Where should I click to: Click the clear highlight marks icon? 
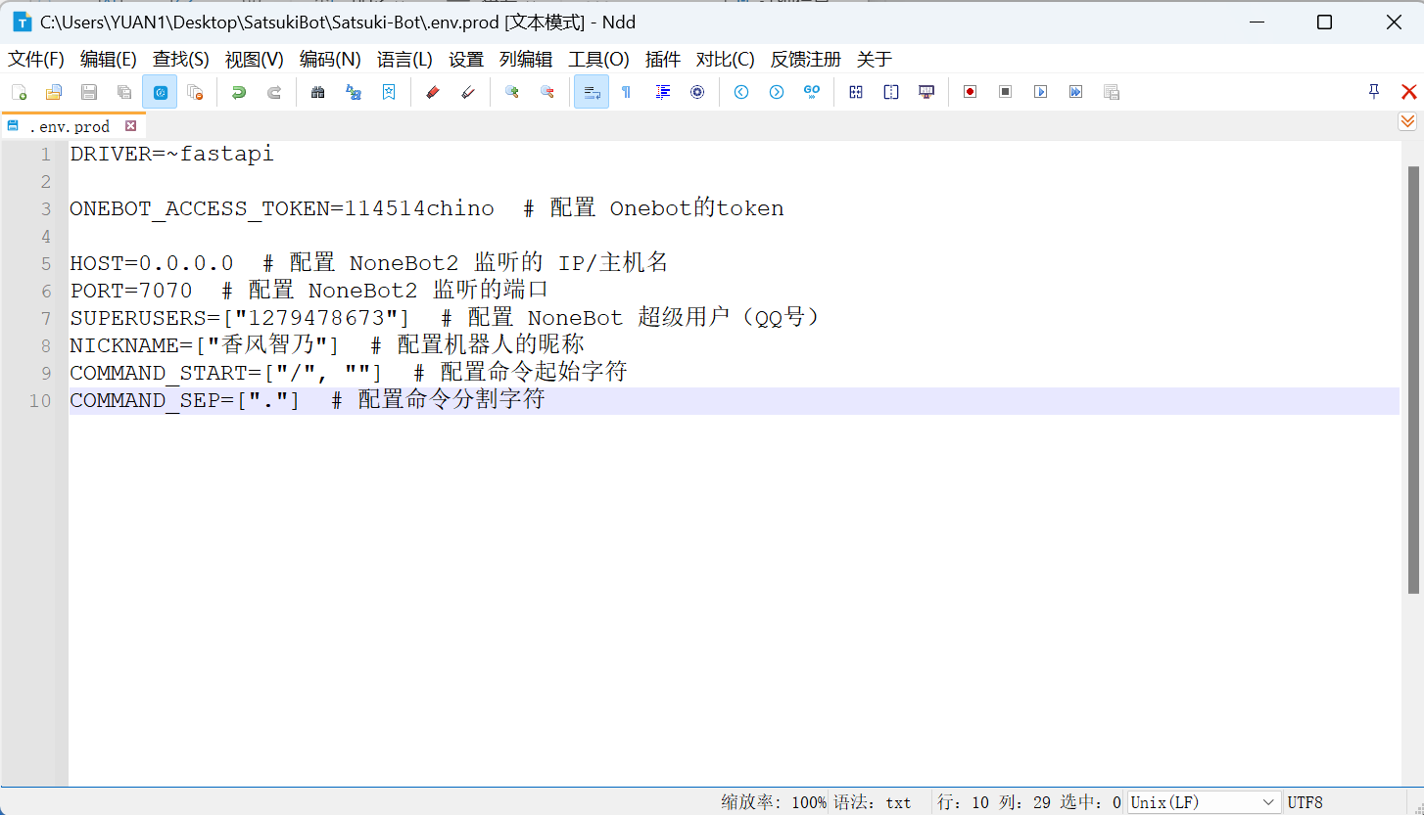click(468, 92)
